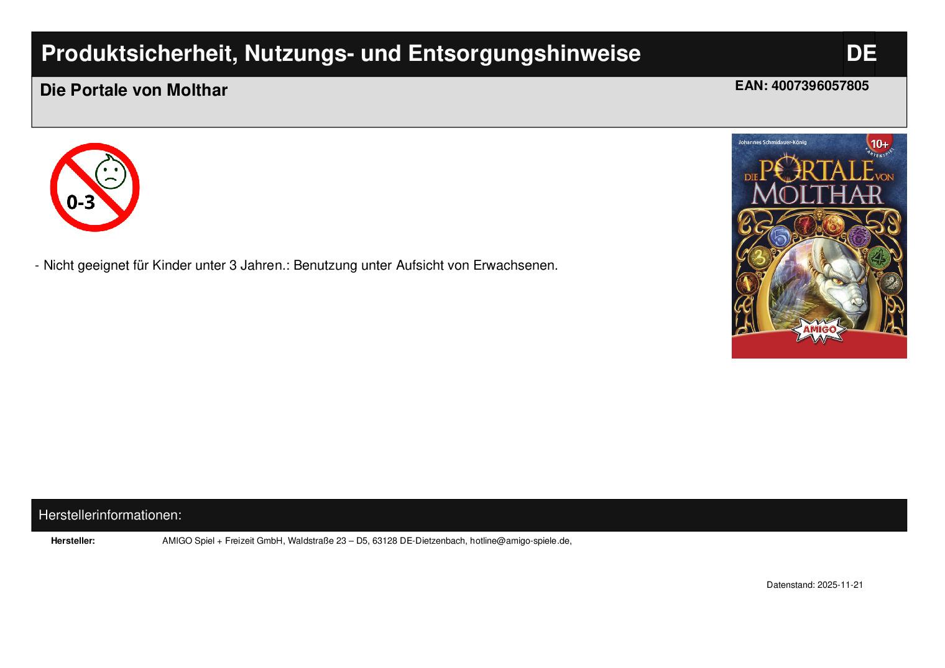This screenshot has height=668, width=945.
Task: Click the Produktsicherheit header title
Action: pos(341,53)
